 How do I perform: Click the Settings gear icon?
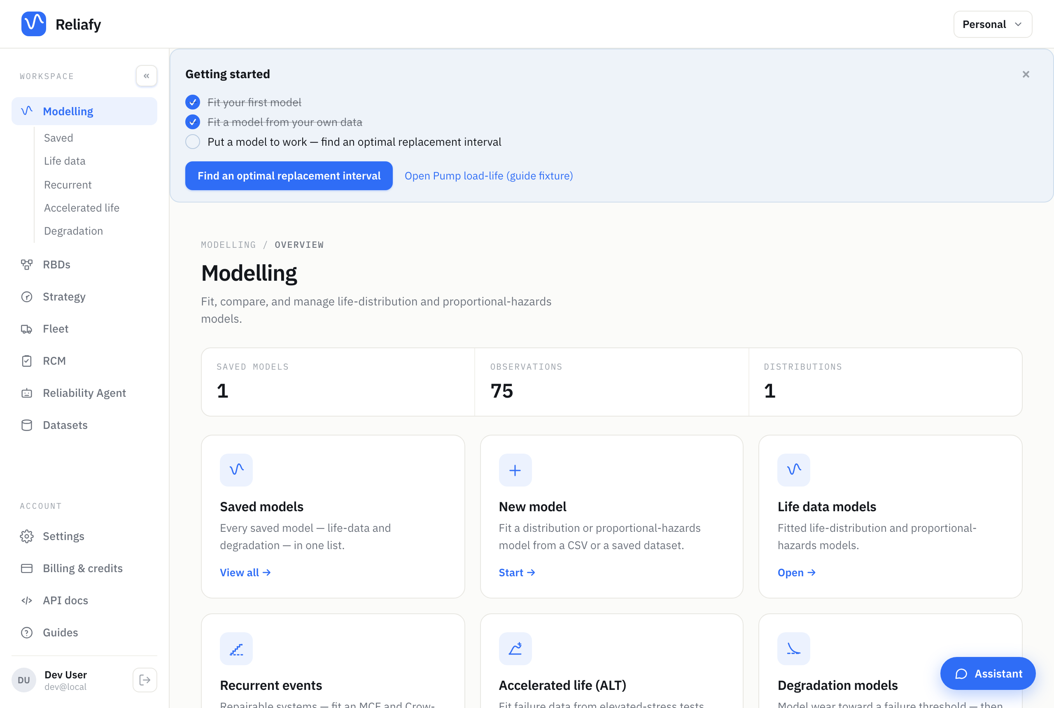[x=27, y=536]
